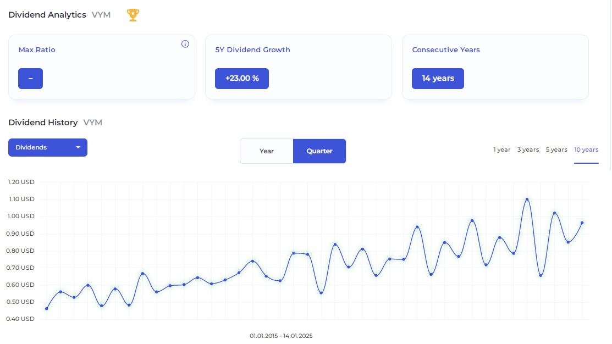Switch chart to Quarter view
This screenshot has width=612, height=344.
319,151
